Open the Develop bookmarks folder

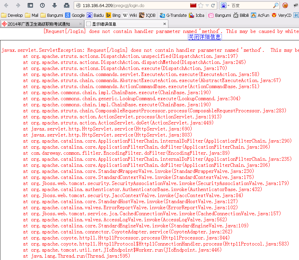pos(12,15)
